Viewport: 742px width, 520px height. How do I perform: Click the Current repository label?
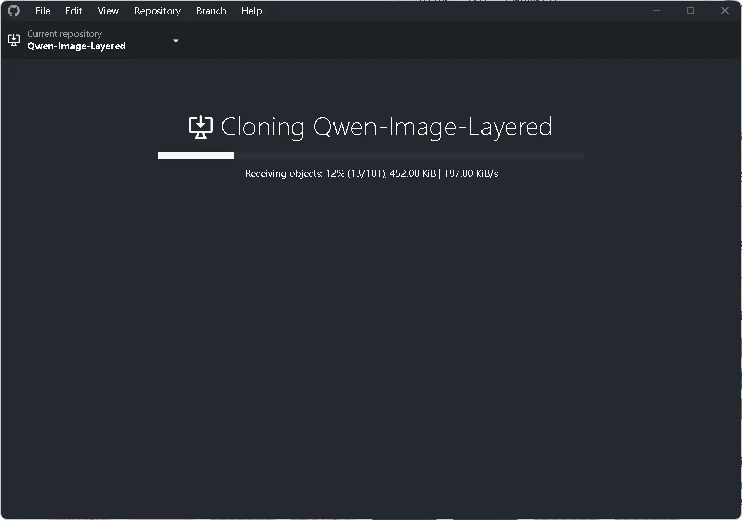pyautogui.click(x=64, y=34)
